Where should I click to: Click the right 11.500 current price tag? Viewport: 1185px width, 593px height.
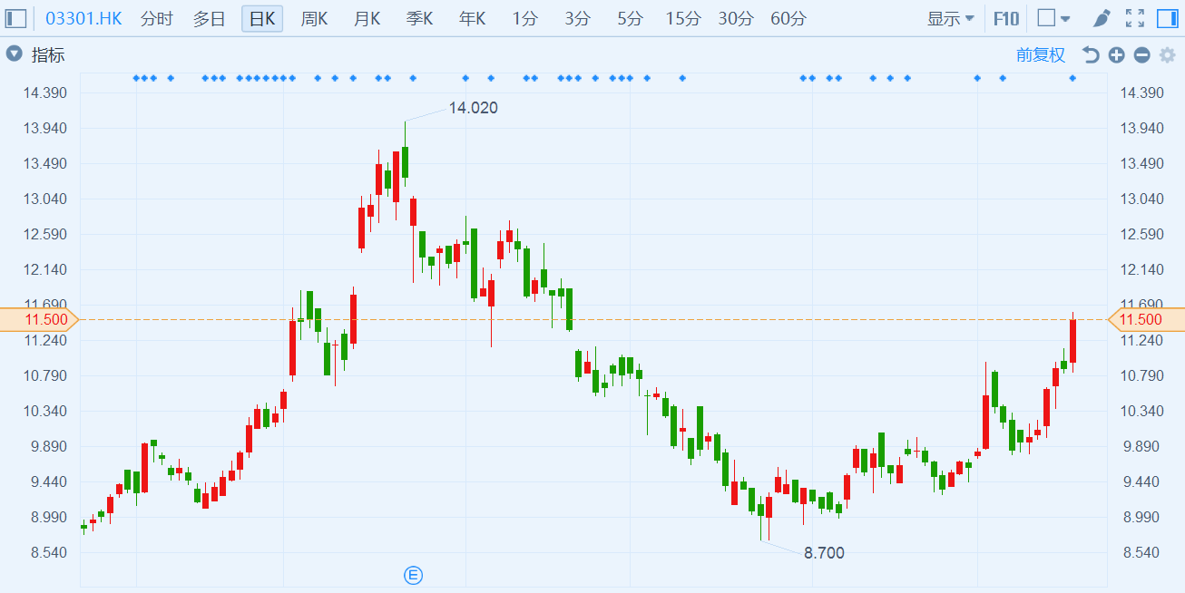point(1147,319)
